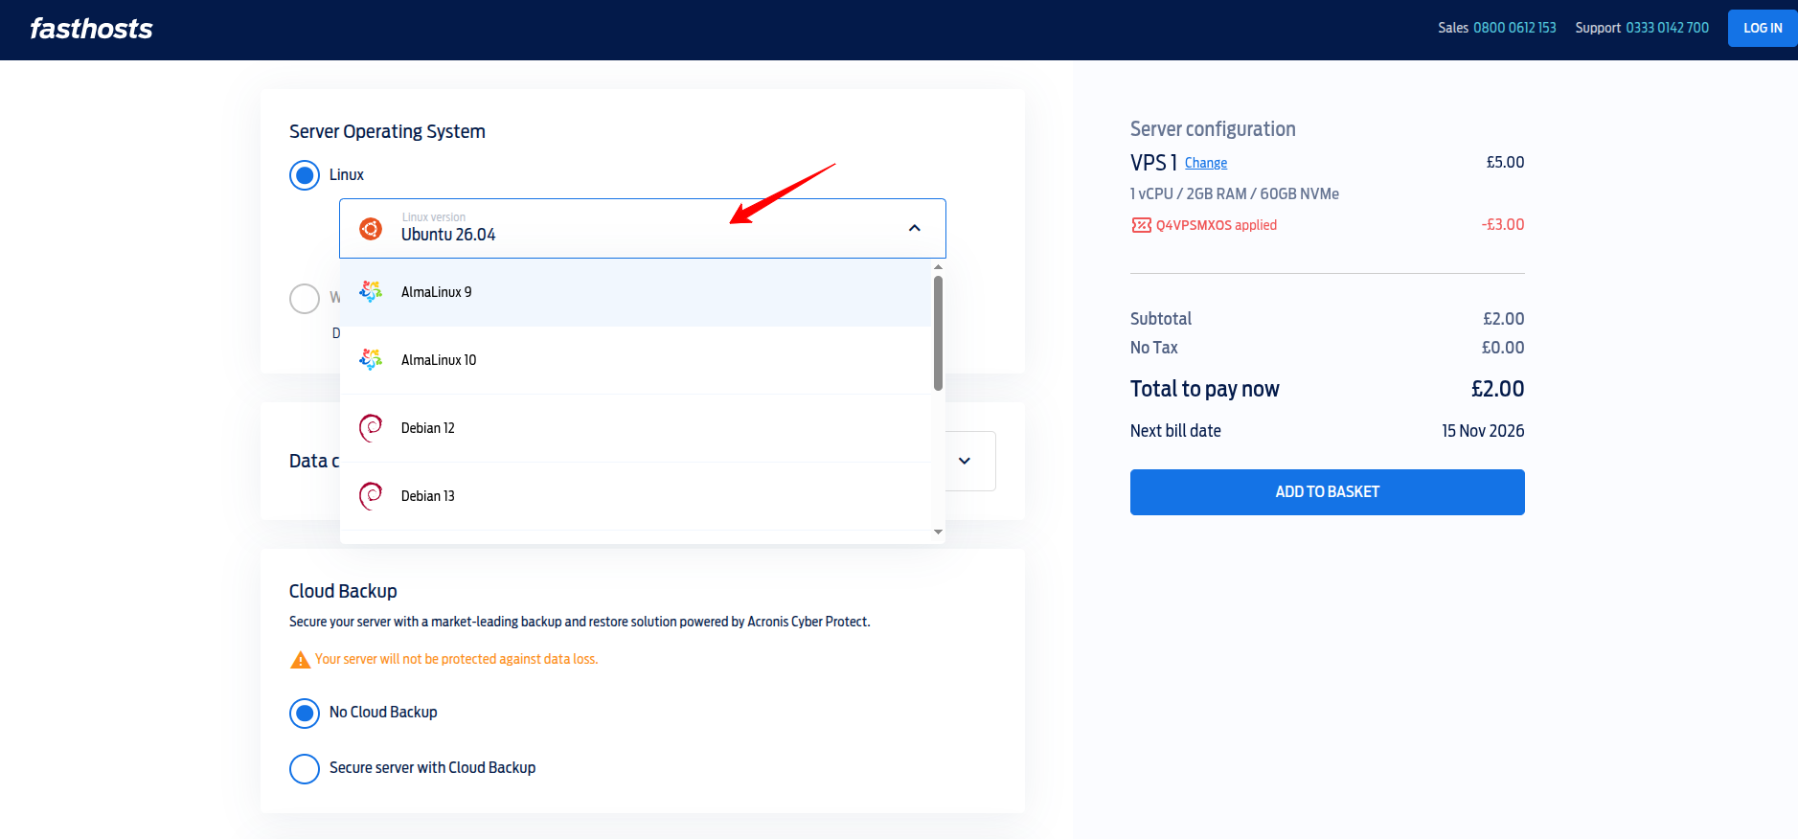Expand the Data centre dropdown chevron

coord(965,461)
